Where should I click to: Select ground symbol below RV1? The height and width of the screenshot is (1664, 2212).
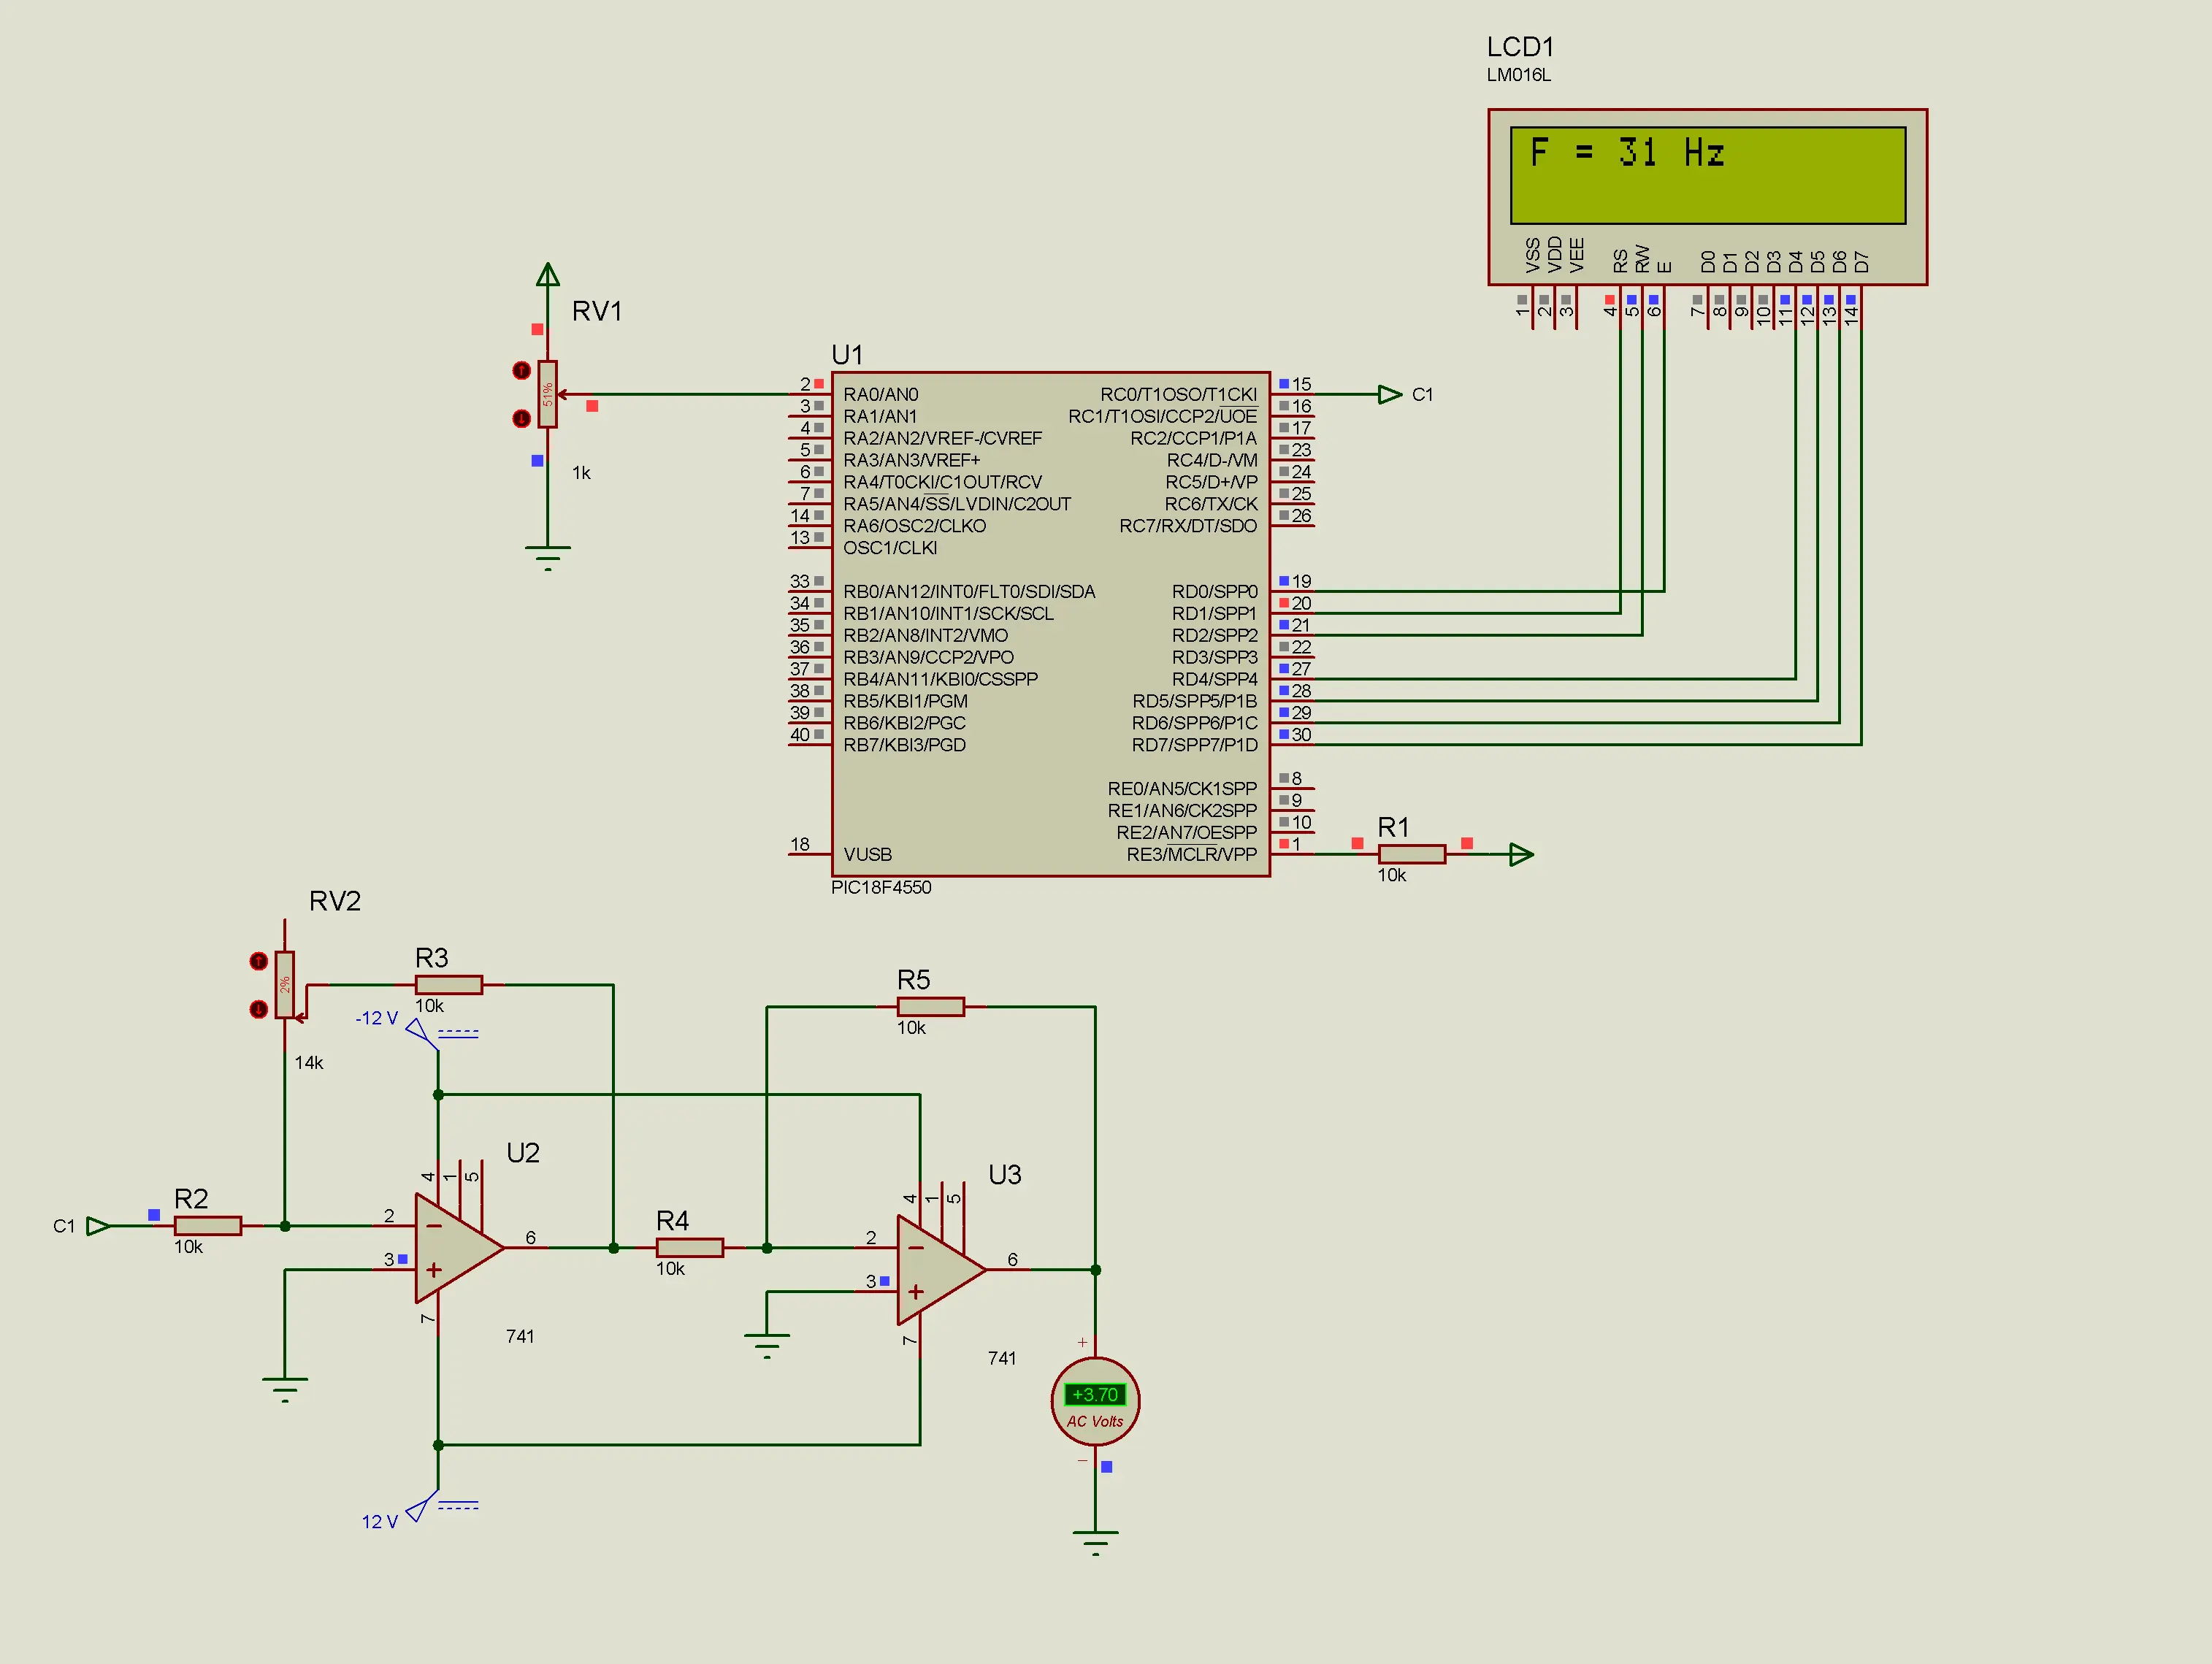(547, 557)
